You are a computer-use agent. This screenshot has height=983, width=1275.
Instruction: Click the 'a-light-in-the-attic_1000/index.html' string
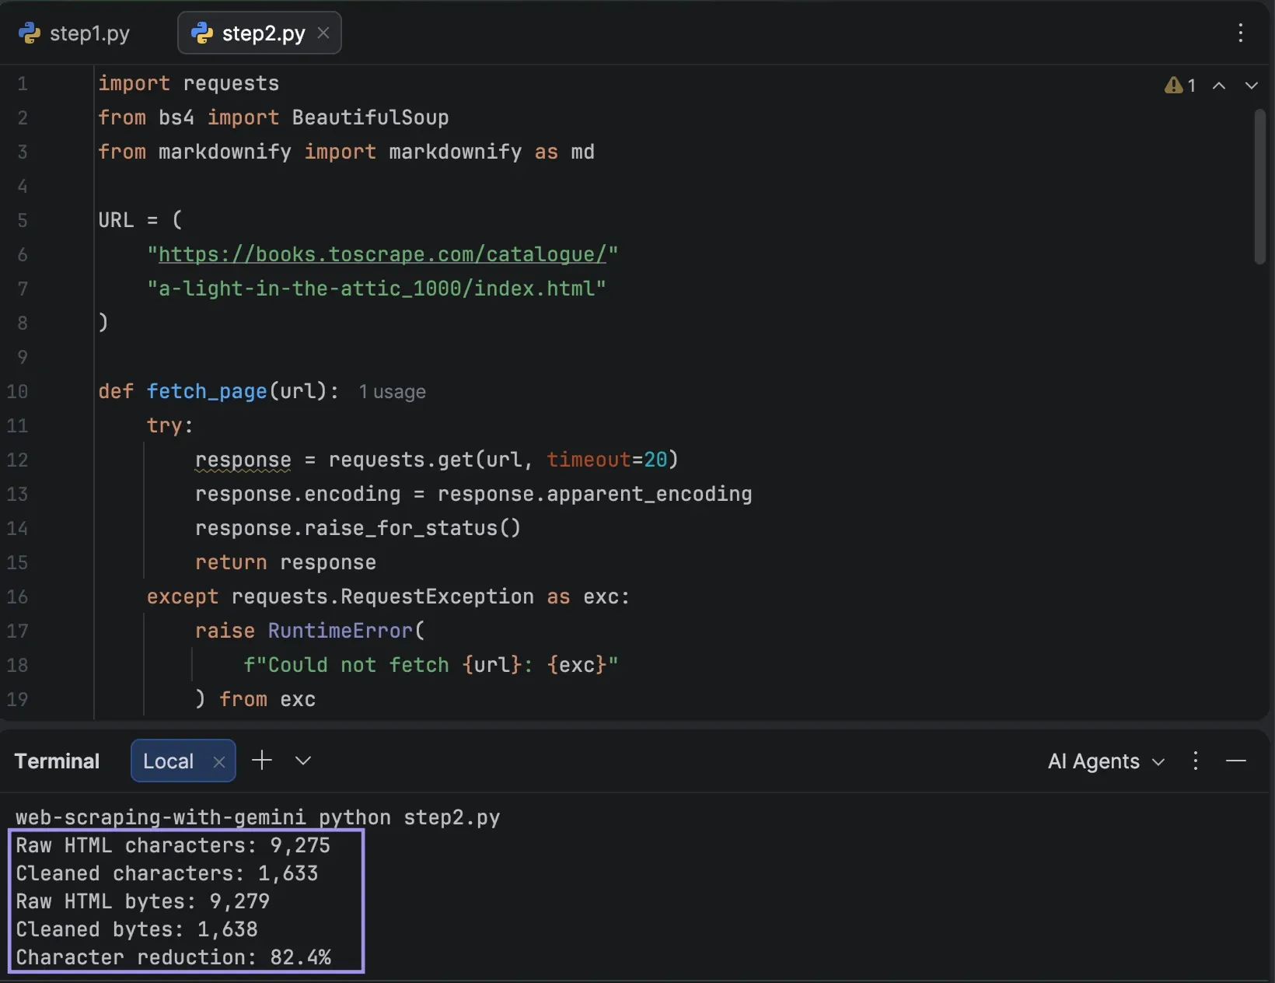point(376,289)
